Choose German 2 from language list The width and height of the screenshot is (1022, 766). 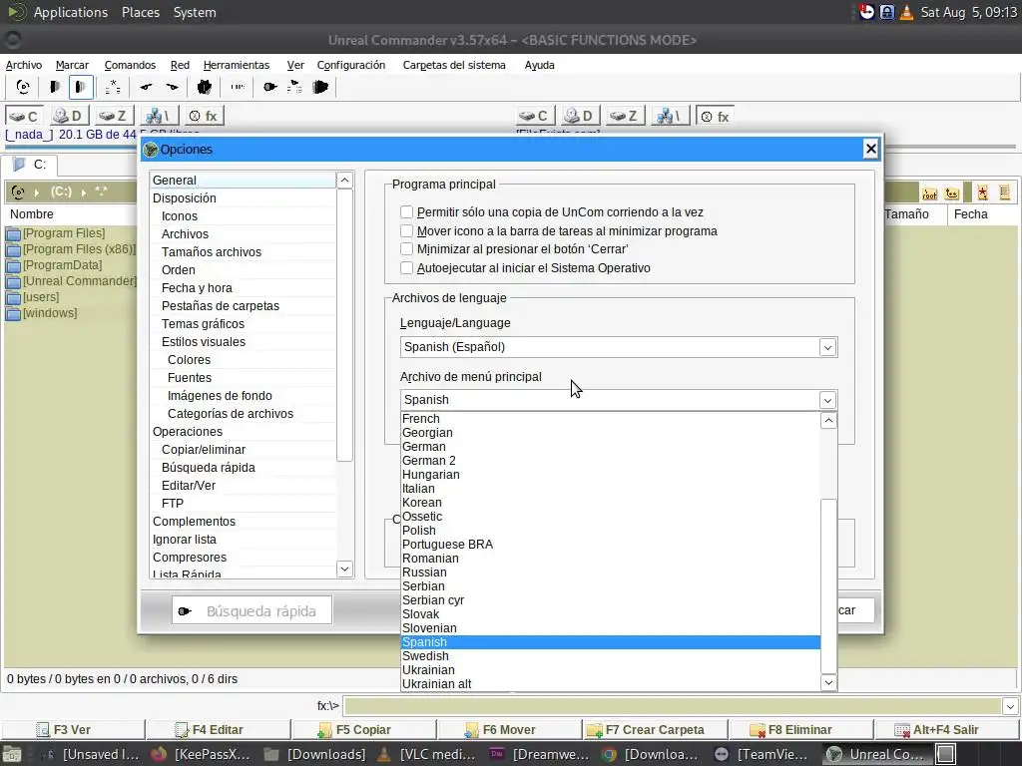coord(610,461)
